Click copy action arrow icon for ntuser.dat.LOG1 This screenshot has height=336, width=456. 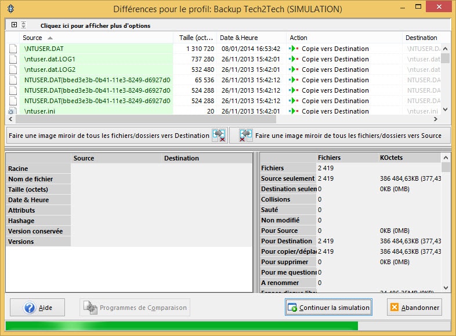click(x=294, y=59)
